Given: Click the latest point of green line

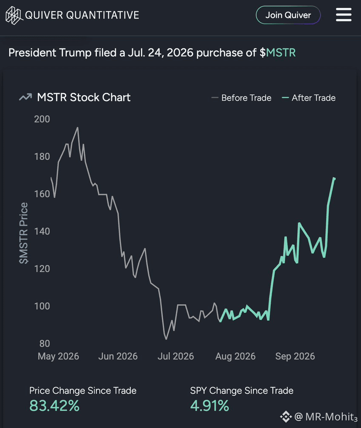Looking at the screenshot, I should point(334,178).
